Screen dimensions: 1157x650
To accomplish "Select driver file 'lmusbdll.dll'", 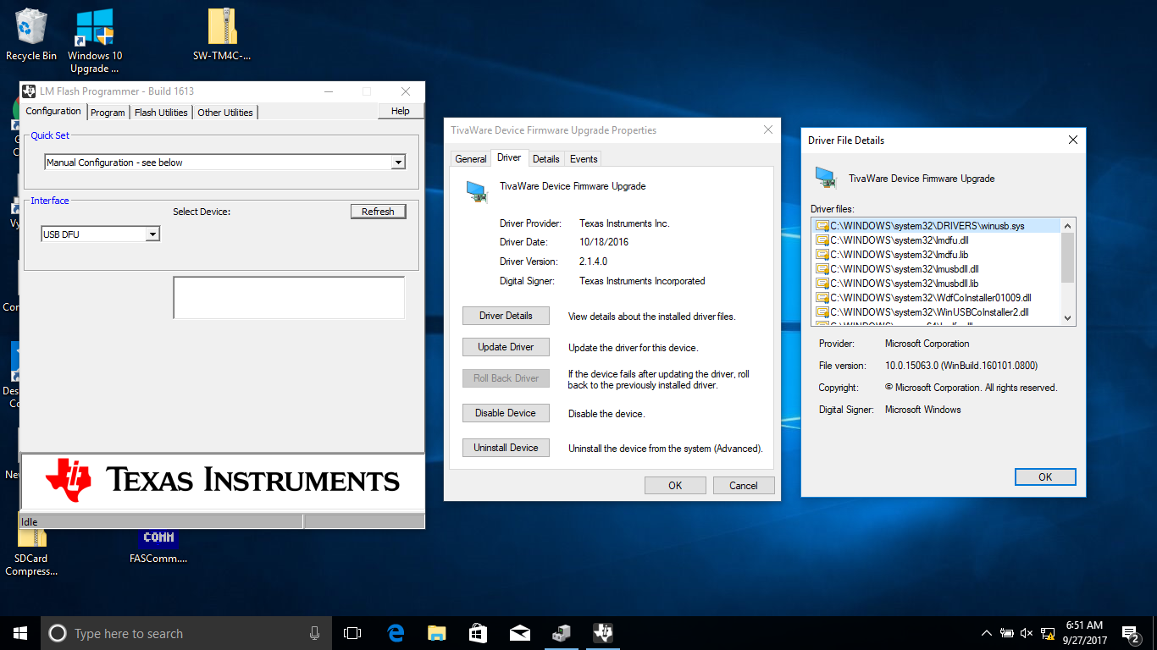I will click(936, 269).
